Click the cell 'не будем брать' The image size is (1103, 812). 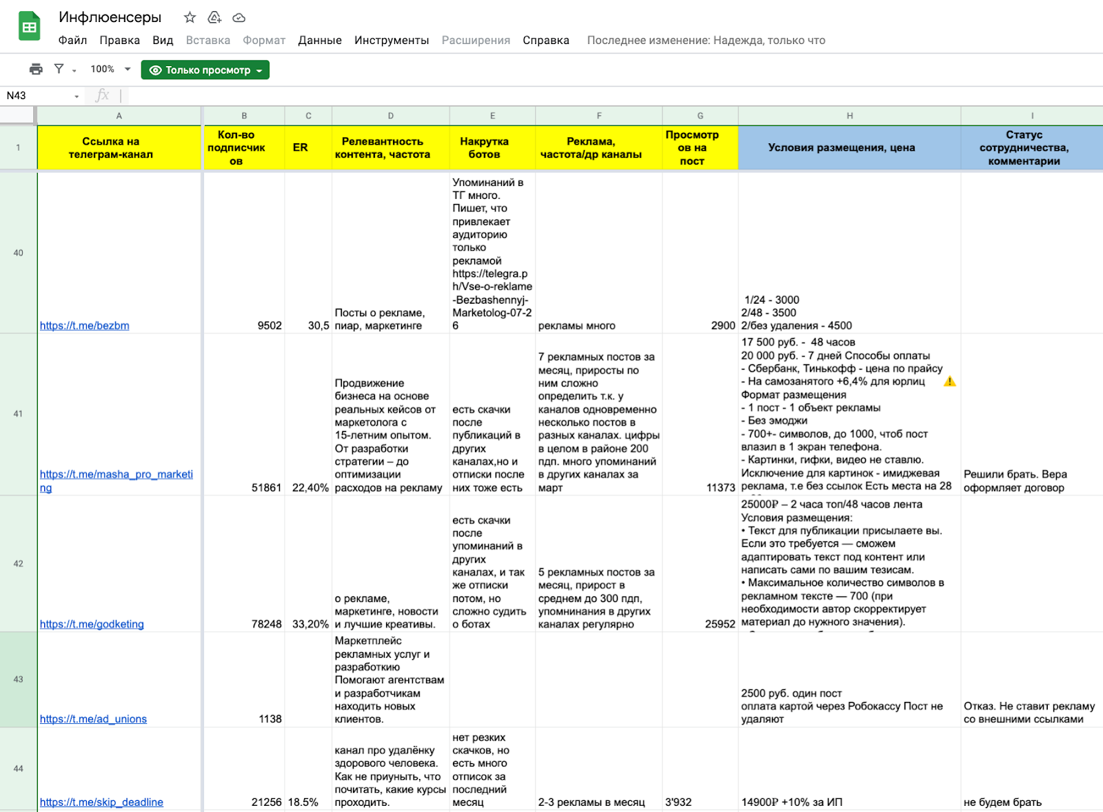tap(1032, 769)
